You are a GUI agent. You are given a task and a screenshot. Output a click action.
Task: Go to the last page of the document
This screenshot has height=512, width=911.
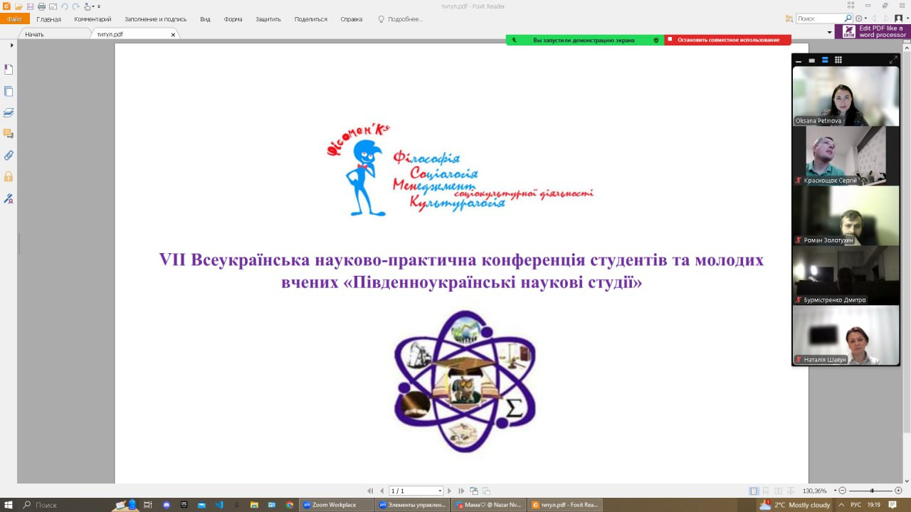coord(461,491)
